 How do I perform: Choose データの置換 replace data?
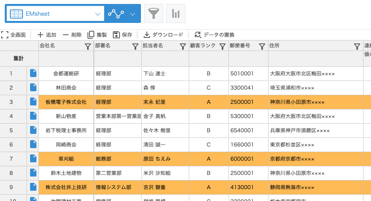click(215, 35)
